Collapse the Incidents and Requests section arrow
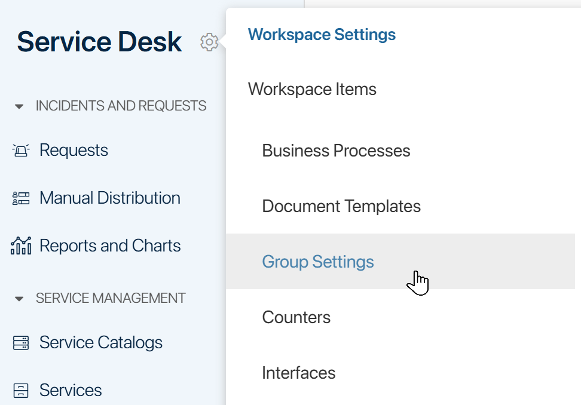The image size is (581, 405). click(19, 106)
